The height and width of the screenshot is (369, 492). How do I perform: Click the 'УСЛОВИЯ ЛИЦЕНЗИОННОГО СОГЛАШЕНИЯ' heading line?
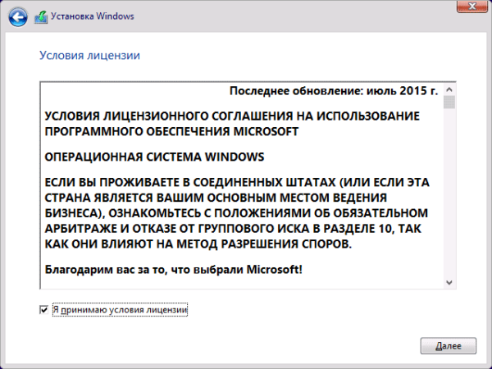[x=232, y=116]
